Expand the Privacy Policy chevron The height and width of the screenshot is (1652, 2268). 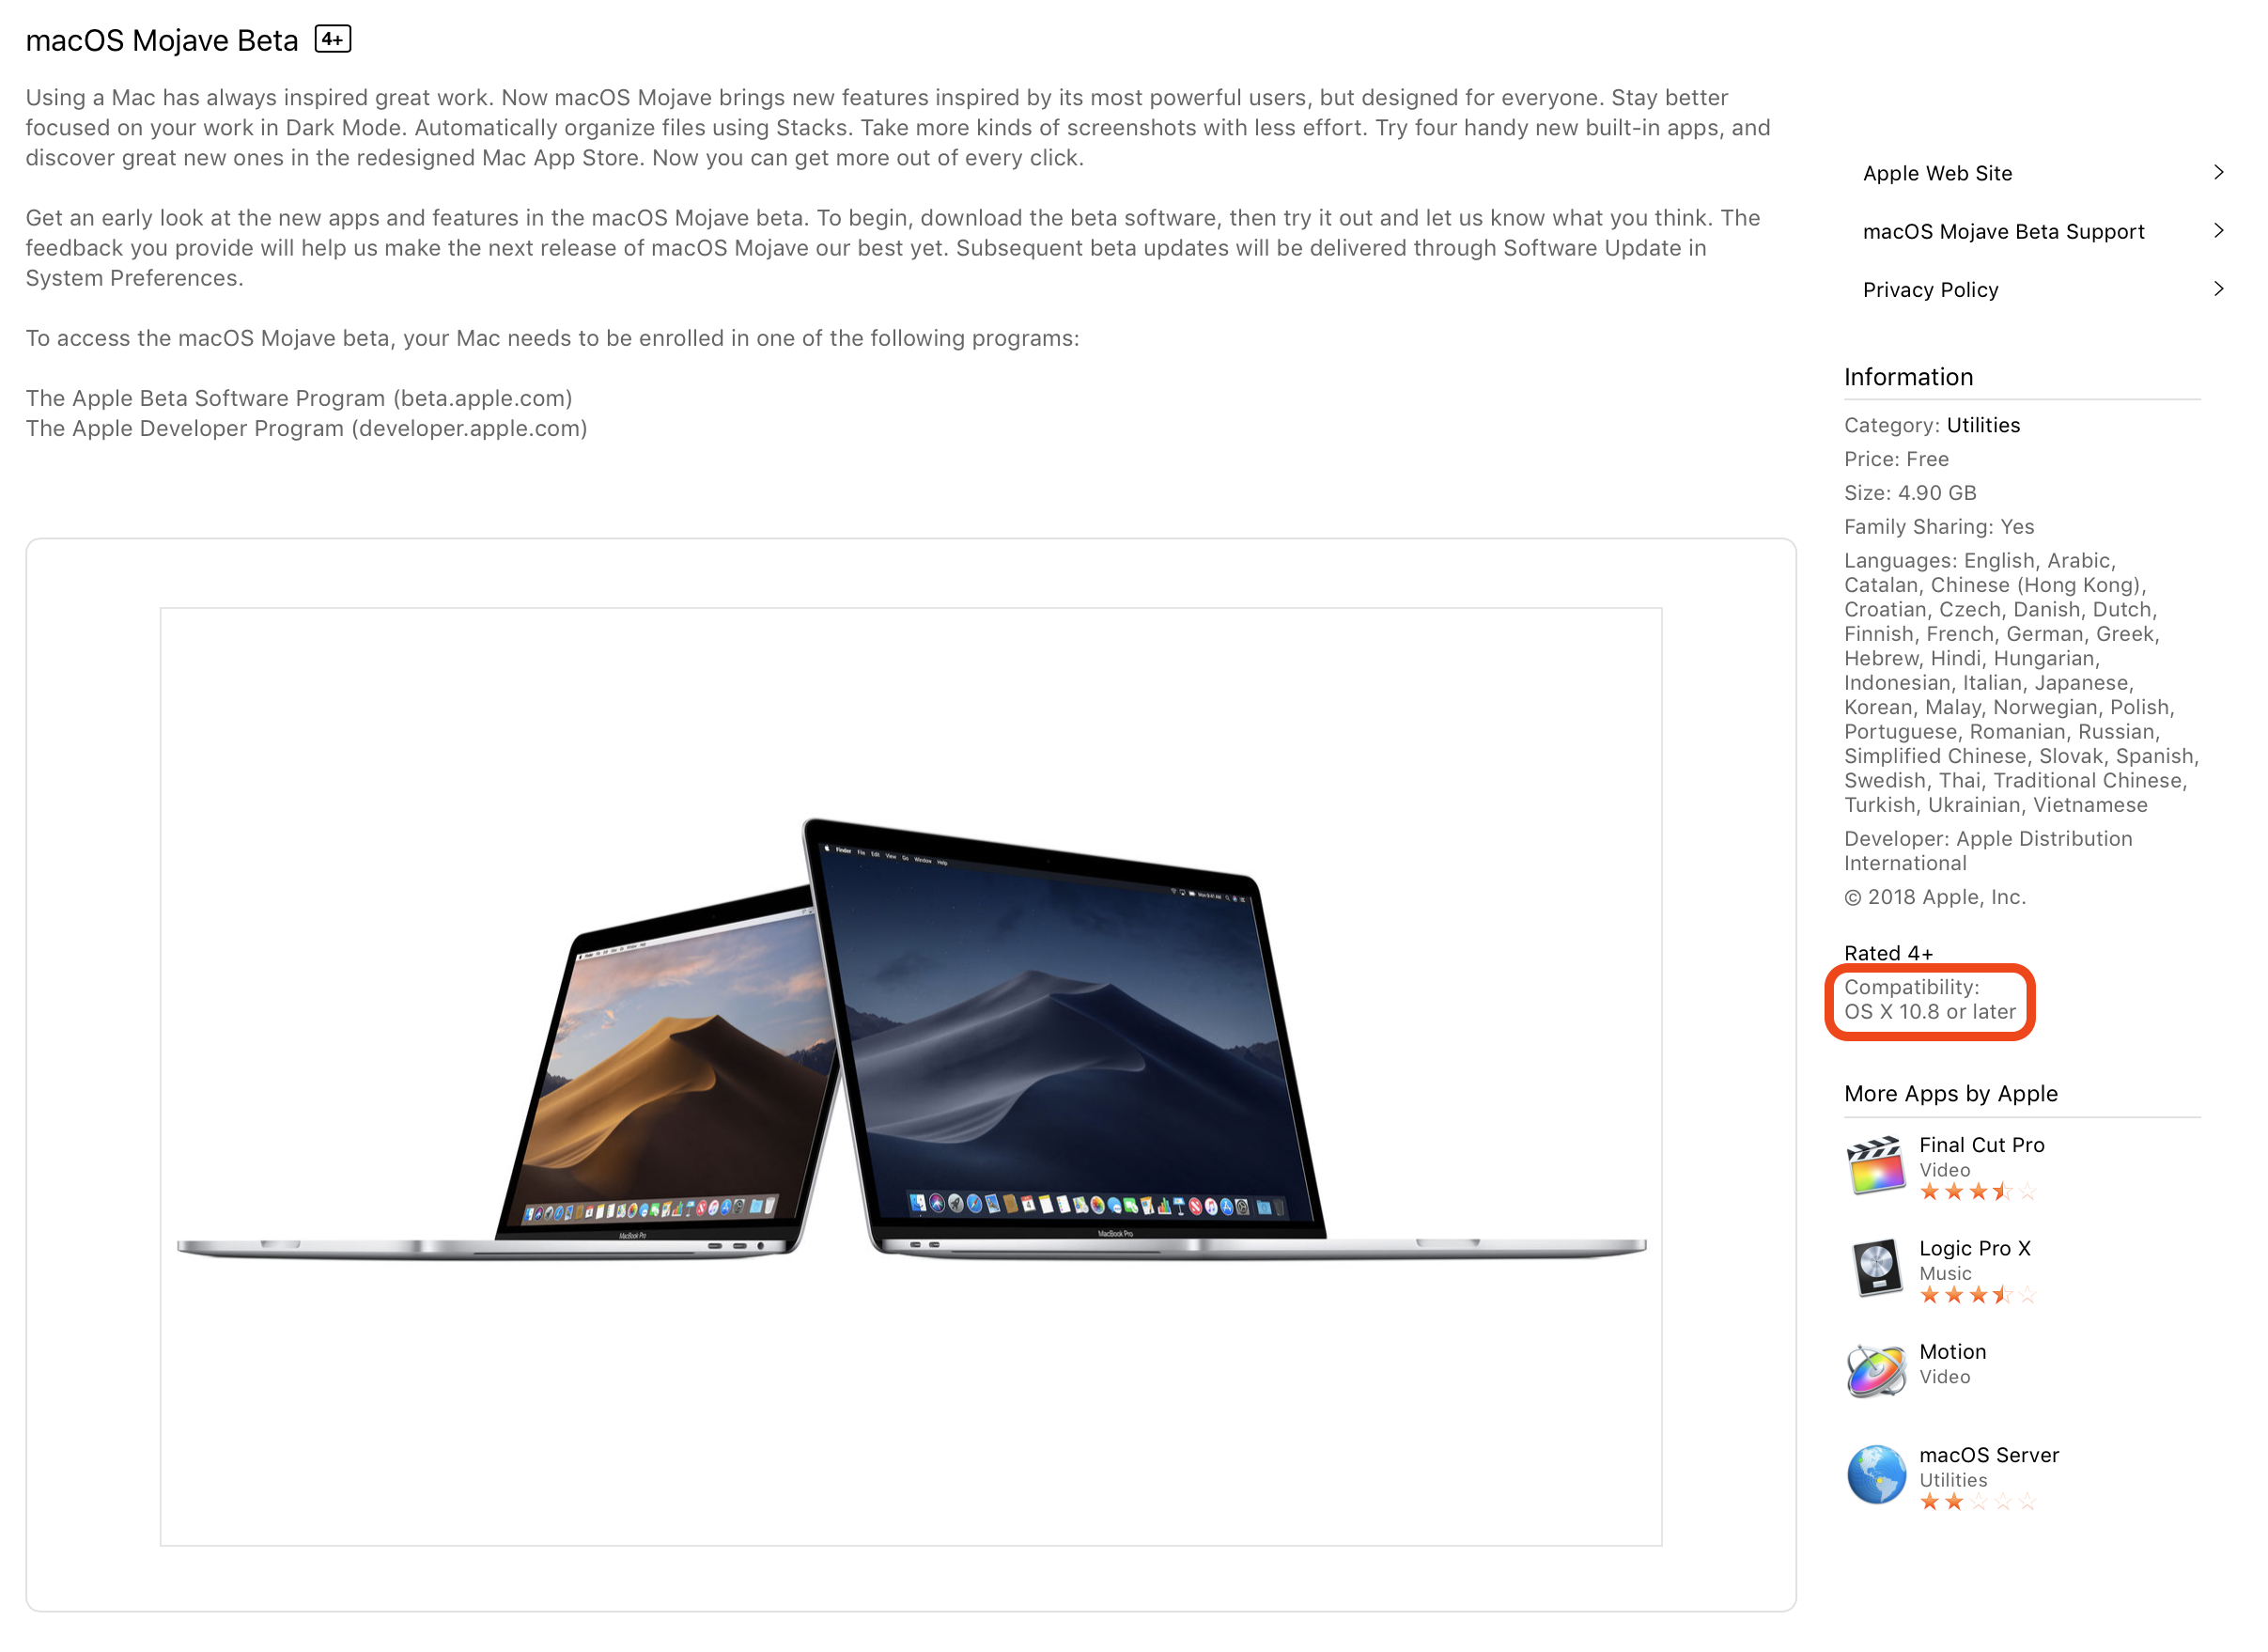[2219, 289]
